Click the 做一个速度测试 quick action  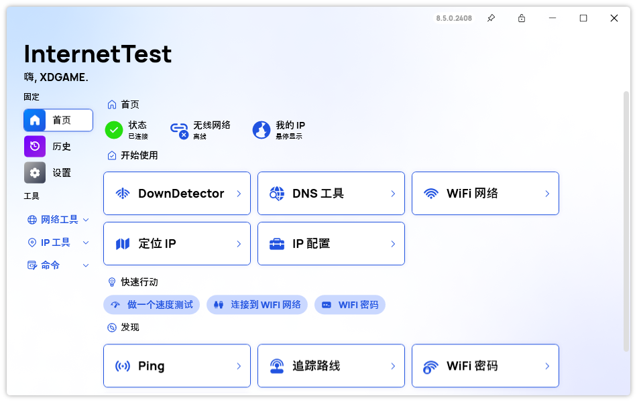tap(152, 304)
